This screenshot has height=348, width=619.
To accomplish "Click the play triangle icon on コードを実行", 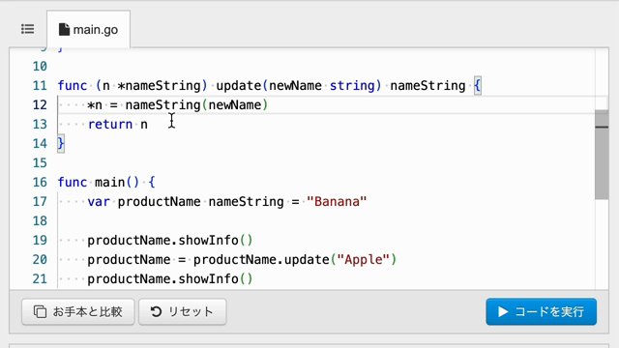I will click(x=503, y=311).
